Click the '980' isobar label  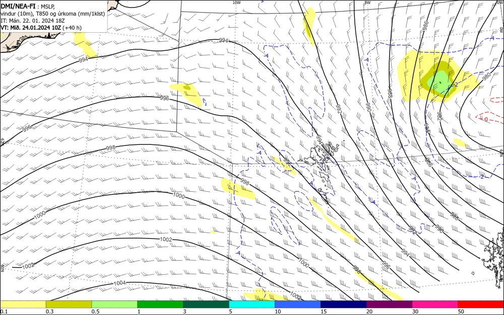[486, 76]
